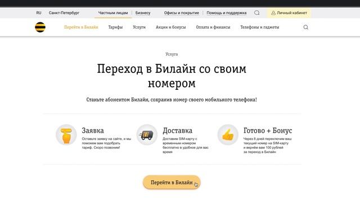Click the Заявка finger-press icon

(x=66, y=135)
